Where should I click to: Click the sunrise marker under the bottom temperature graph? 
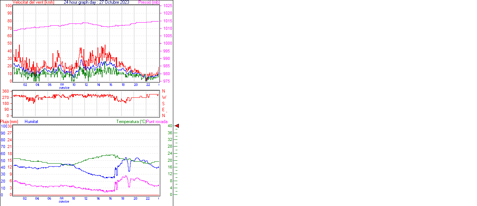64,202
